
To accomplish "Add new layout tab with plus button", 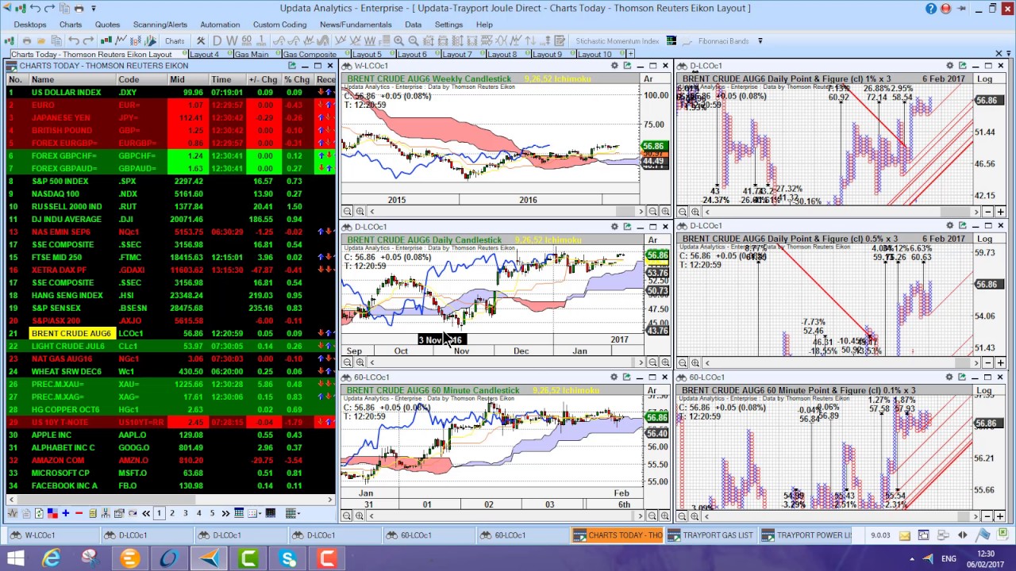I will click(x=630, y=54).
